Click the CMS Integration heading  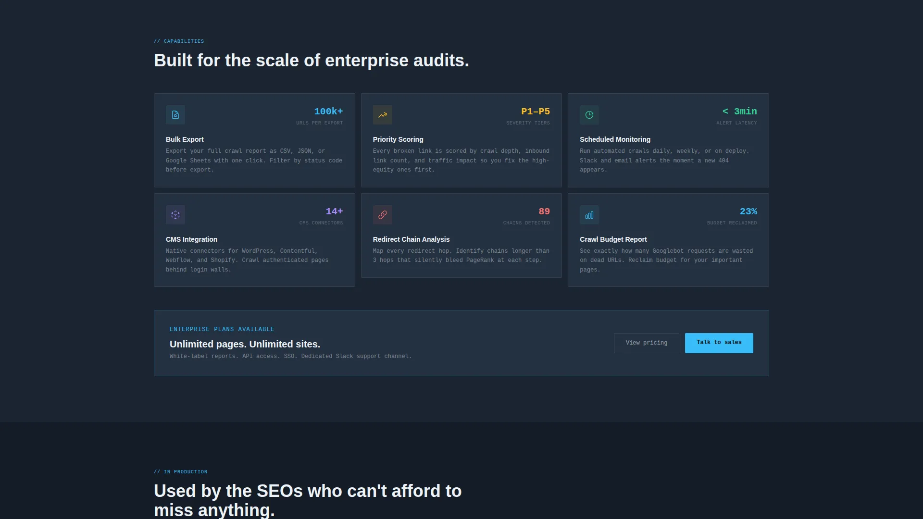click(x=191, y=239)
